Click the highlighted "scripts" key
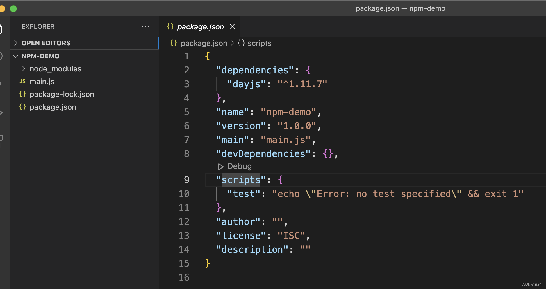546x289 pixels. point(241,180)
